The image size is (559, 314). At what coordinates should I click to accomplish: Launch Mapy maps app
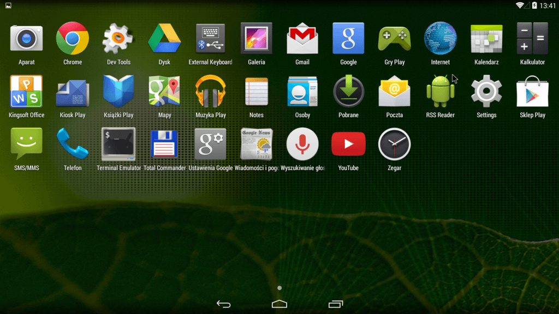164,92
